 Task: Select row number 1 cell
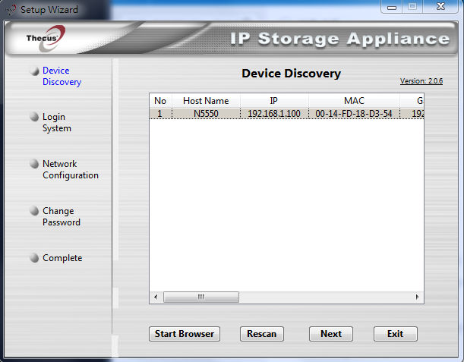click(160, 114)
